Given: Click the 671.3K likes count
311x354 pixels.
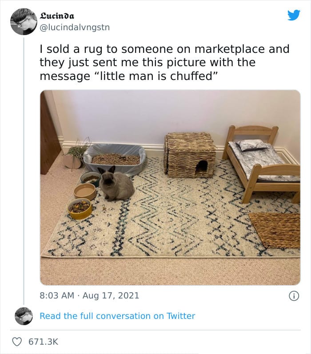Looking at the screenshot, I should tap(44, 342).
